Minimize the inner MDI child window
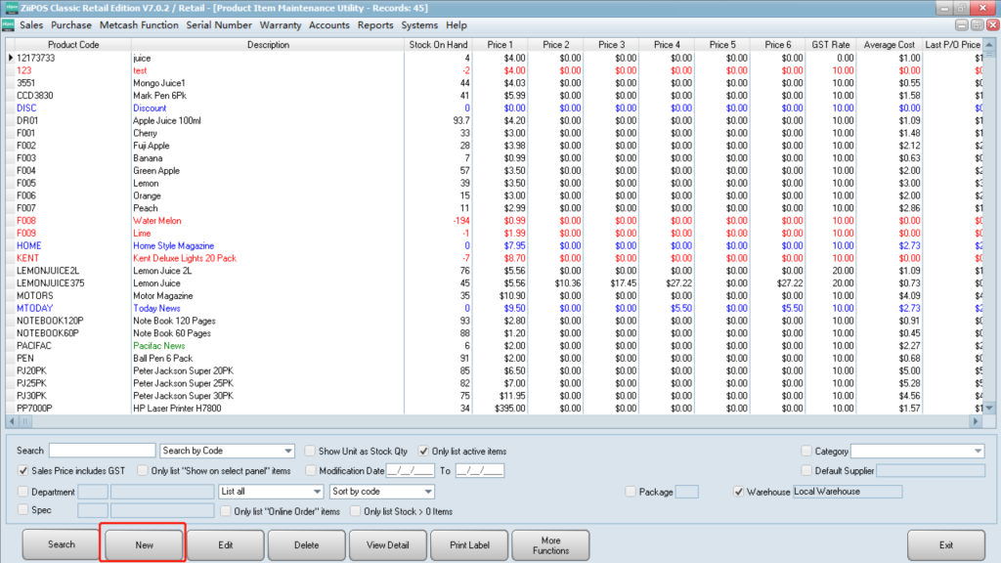Image resolution: width=1001 pixels, height=563 pixels. 962,25
